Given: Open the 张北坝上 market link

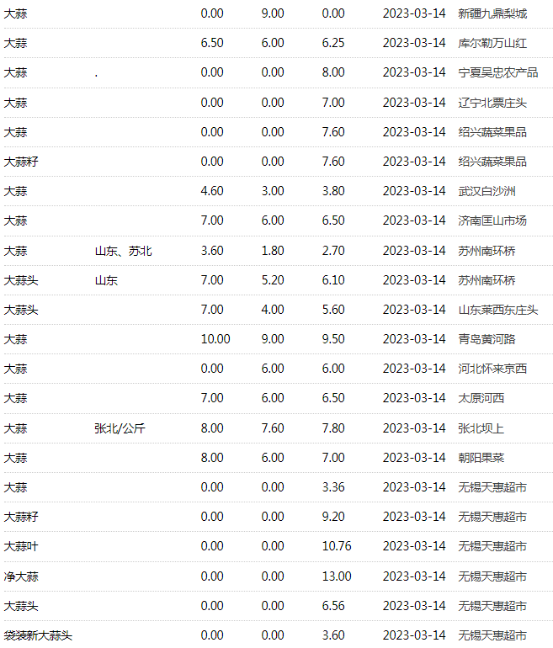Looking at the screenshot, I should (x=481, y=428).
